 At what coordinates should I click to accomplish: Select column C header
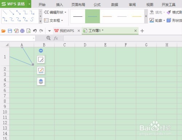point(64,45)
